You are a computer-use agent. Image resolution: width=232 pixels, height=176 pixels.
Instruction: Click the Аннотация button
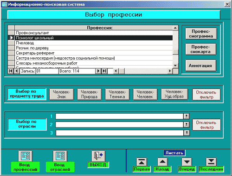click(x=200, y=66)
